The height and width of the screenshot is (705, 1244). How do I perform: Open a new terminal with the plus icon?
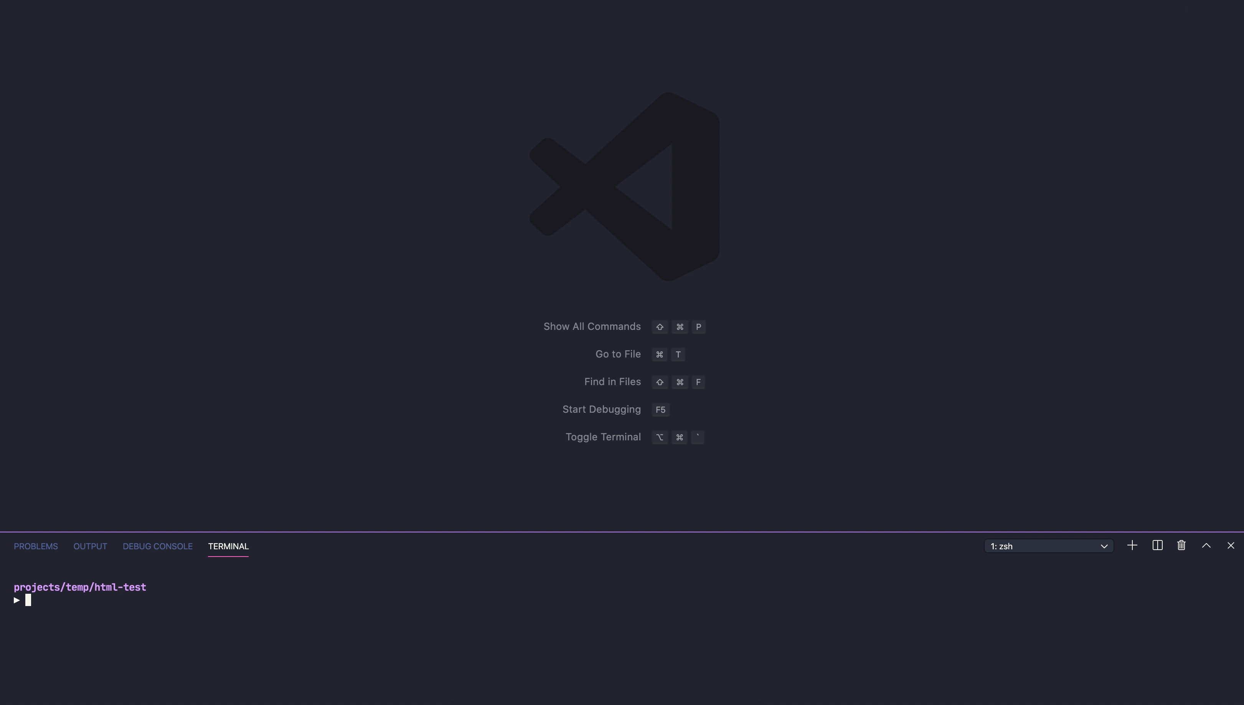pyautogui.click(x=1132, y=545)
